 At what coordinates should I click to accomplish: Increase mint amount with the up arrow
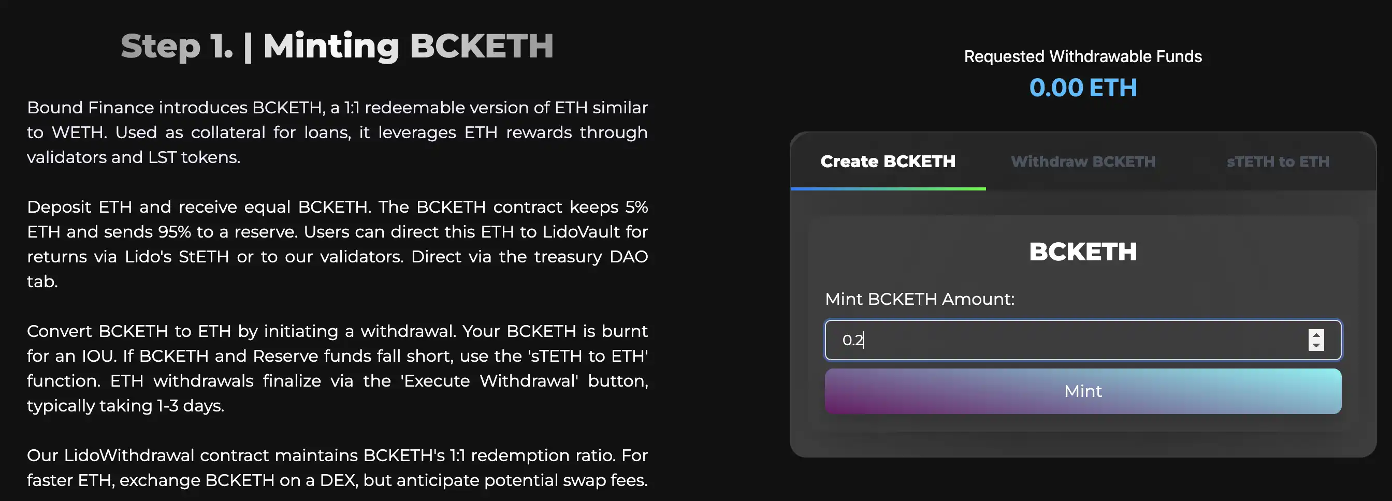point(1316,335)
